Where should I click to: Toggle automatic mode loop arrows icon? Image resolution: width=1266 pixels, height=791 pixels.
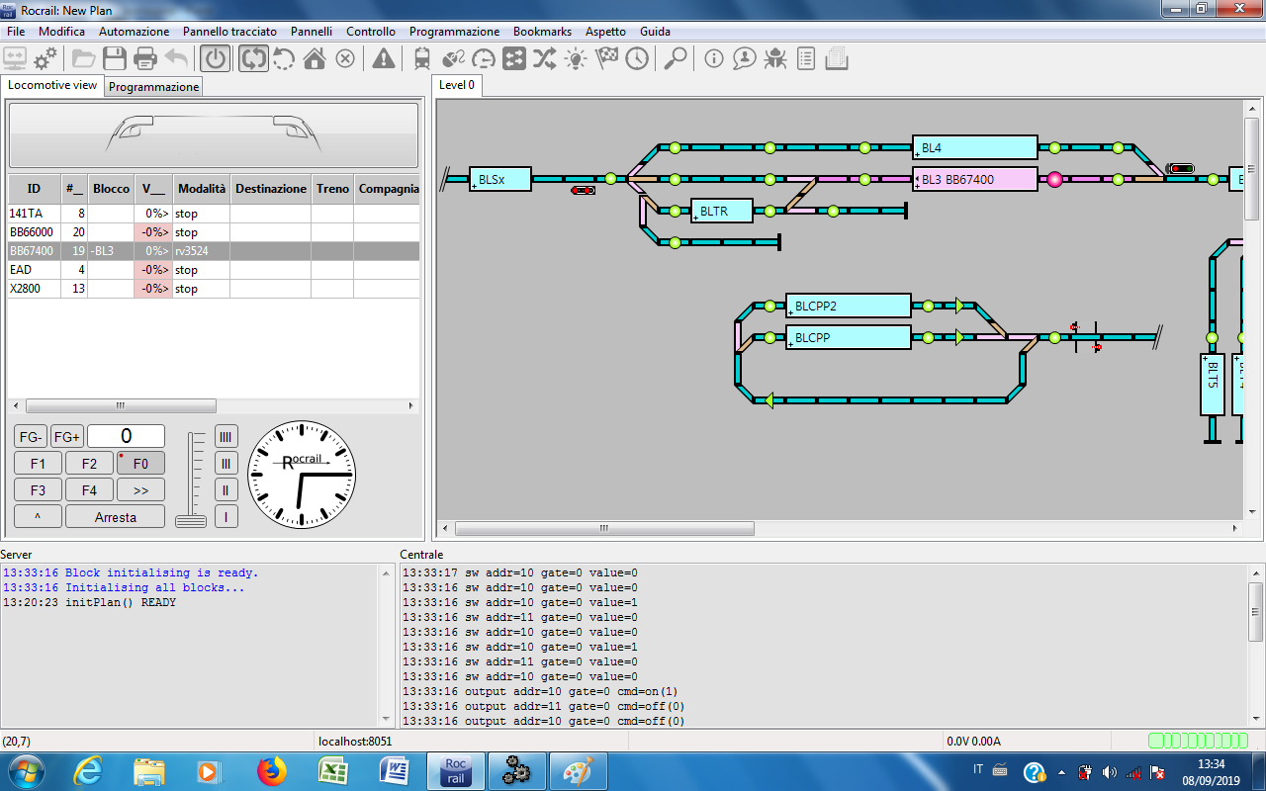pyautogui.click(x=253, y=58)
